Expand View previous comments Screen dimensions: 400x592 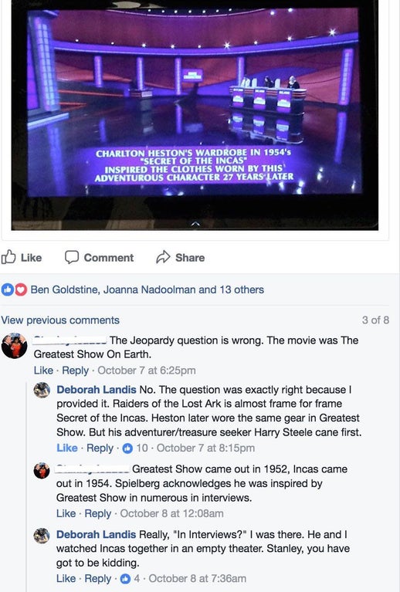click(60, 320)
